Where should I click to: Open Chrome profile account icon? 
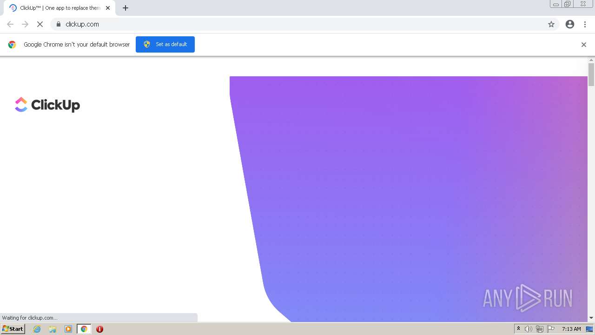click(570, 24)
